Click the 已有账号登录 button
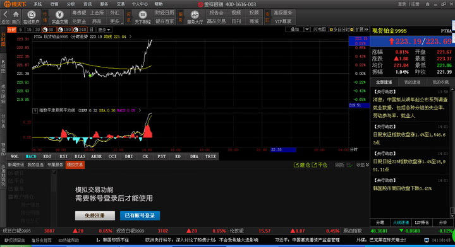The image size is (455, 247). coord(140,215)
